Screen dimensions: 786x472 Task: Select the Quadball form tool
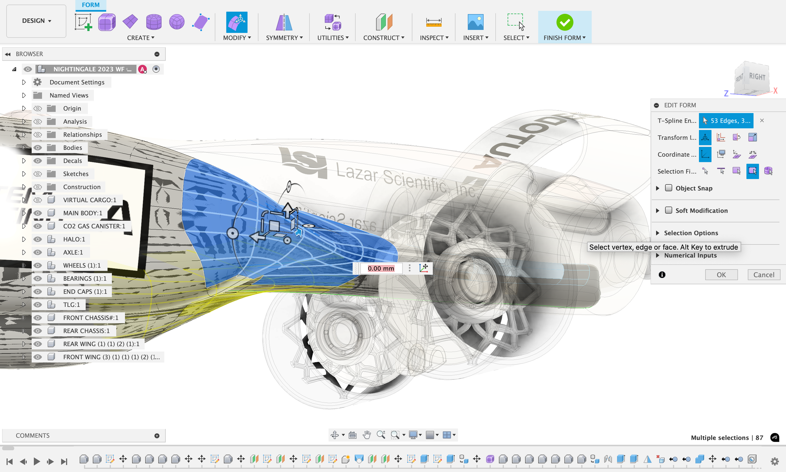pos(177,22)
